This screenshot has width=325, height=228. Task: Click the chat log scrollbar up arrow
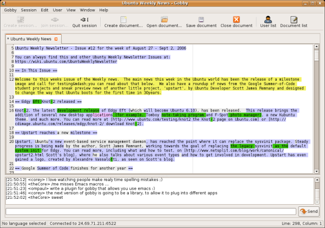pos(317,180)
